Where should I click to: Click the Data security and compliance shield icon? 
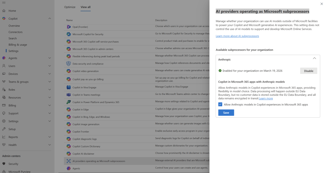68,64
